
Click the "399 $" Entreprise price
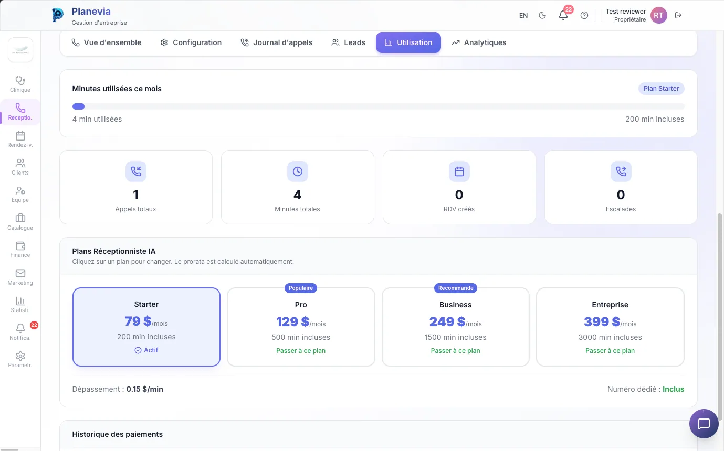pos(602,321)
